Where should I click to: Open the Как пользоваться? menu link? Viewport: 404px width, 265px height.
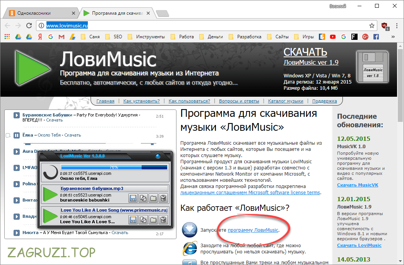[x=189, y=101]
